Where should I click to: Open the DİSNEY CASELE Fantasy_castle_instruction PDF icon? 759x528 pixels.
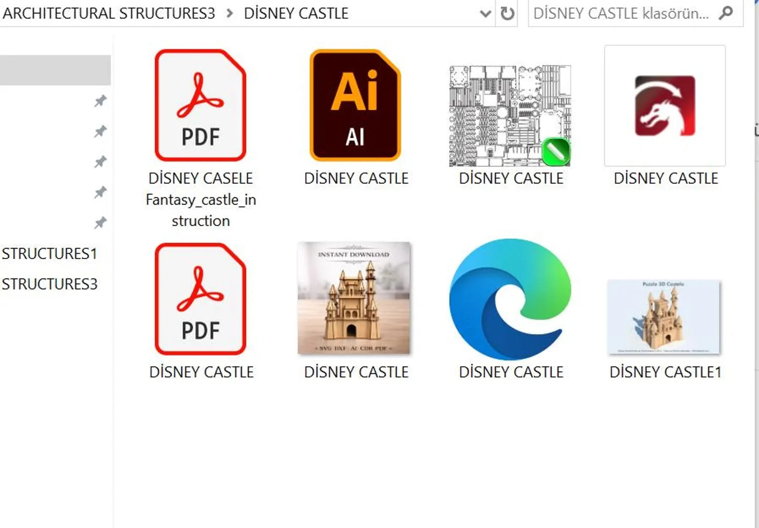200,105
